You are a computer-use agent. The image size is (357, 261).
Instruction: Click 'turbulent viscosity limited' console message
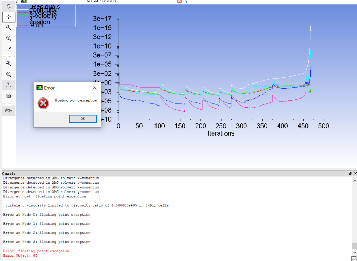[x=87, y=205]
